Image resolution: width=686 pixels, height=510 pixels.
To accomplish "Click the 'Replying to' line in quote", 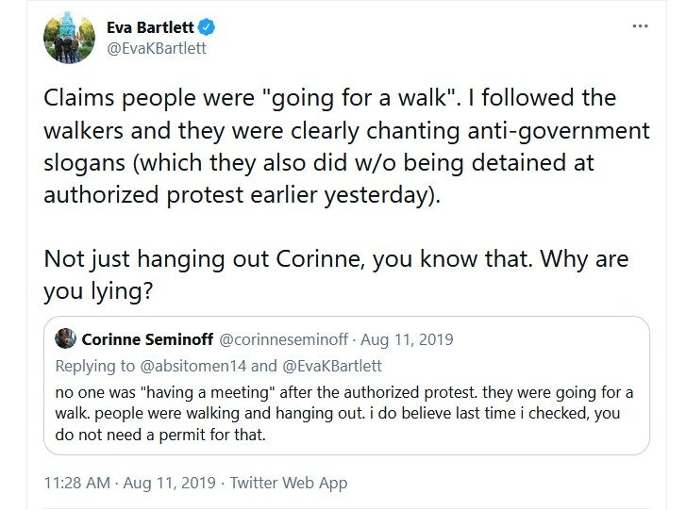I will (x=218, y=366).
